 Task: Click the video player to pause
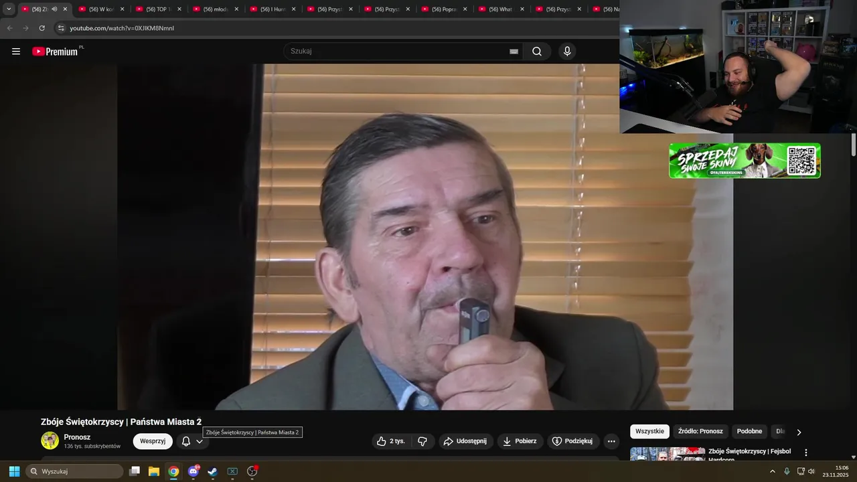pos(425,237)
